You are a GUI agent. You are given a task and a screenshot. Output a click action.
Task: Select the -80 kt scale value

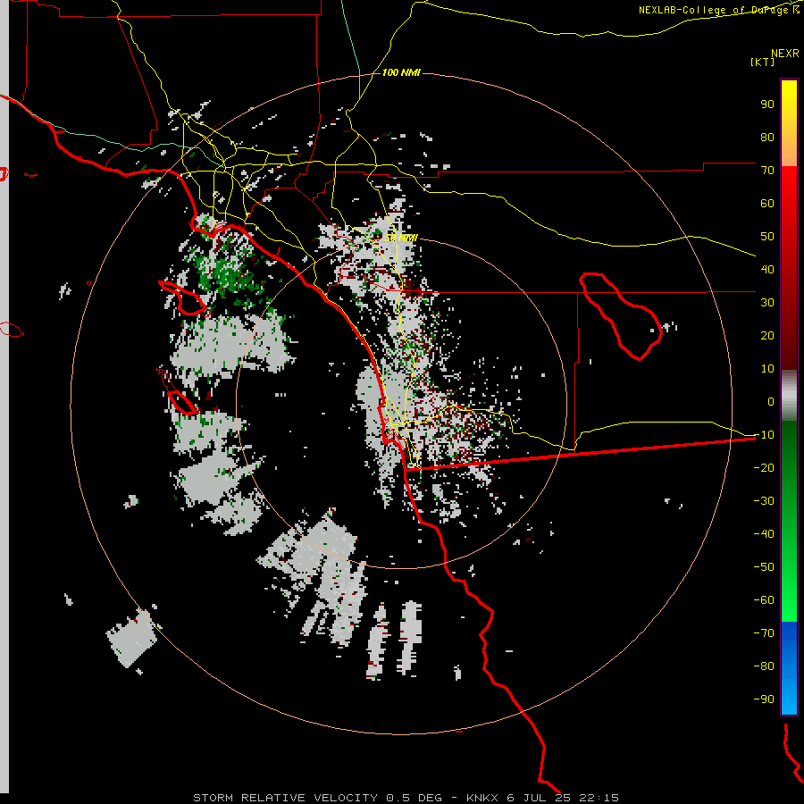pos(764,666)
